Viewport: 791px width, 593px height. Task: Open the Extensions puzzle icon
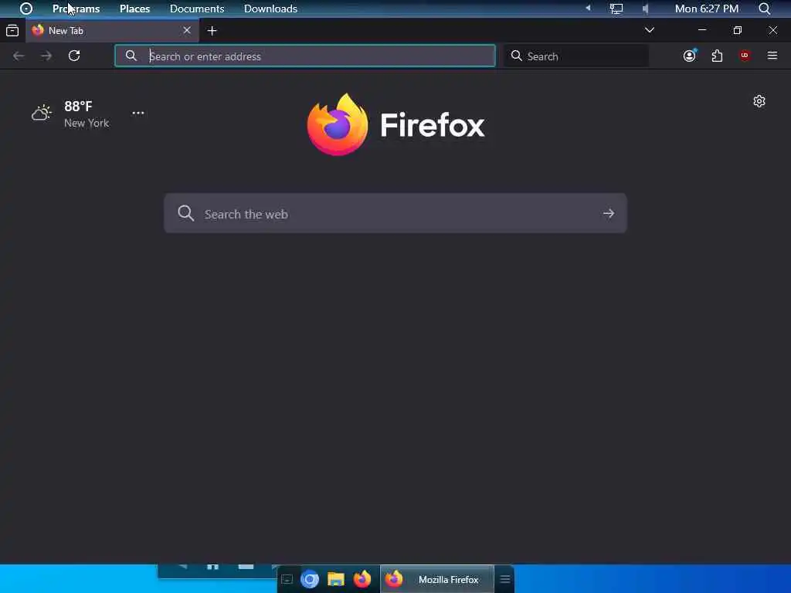tap(717, 56)
